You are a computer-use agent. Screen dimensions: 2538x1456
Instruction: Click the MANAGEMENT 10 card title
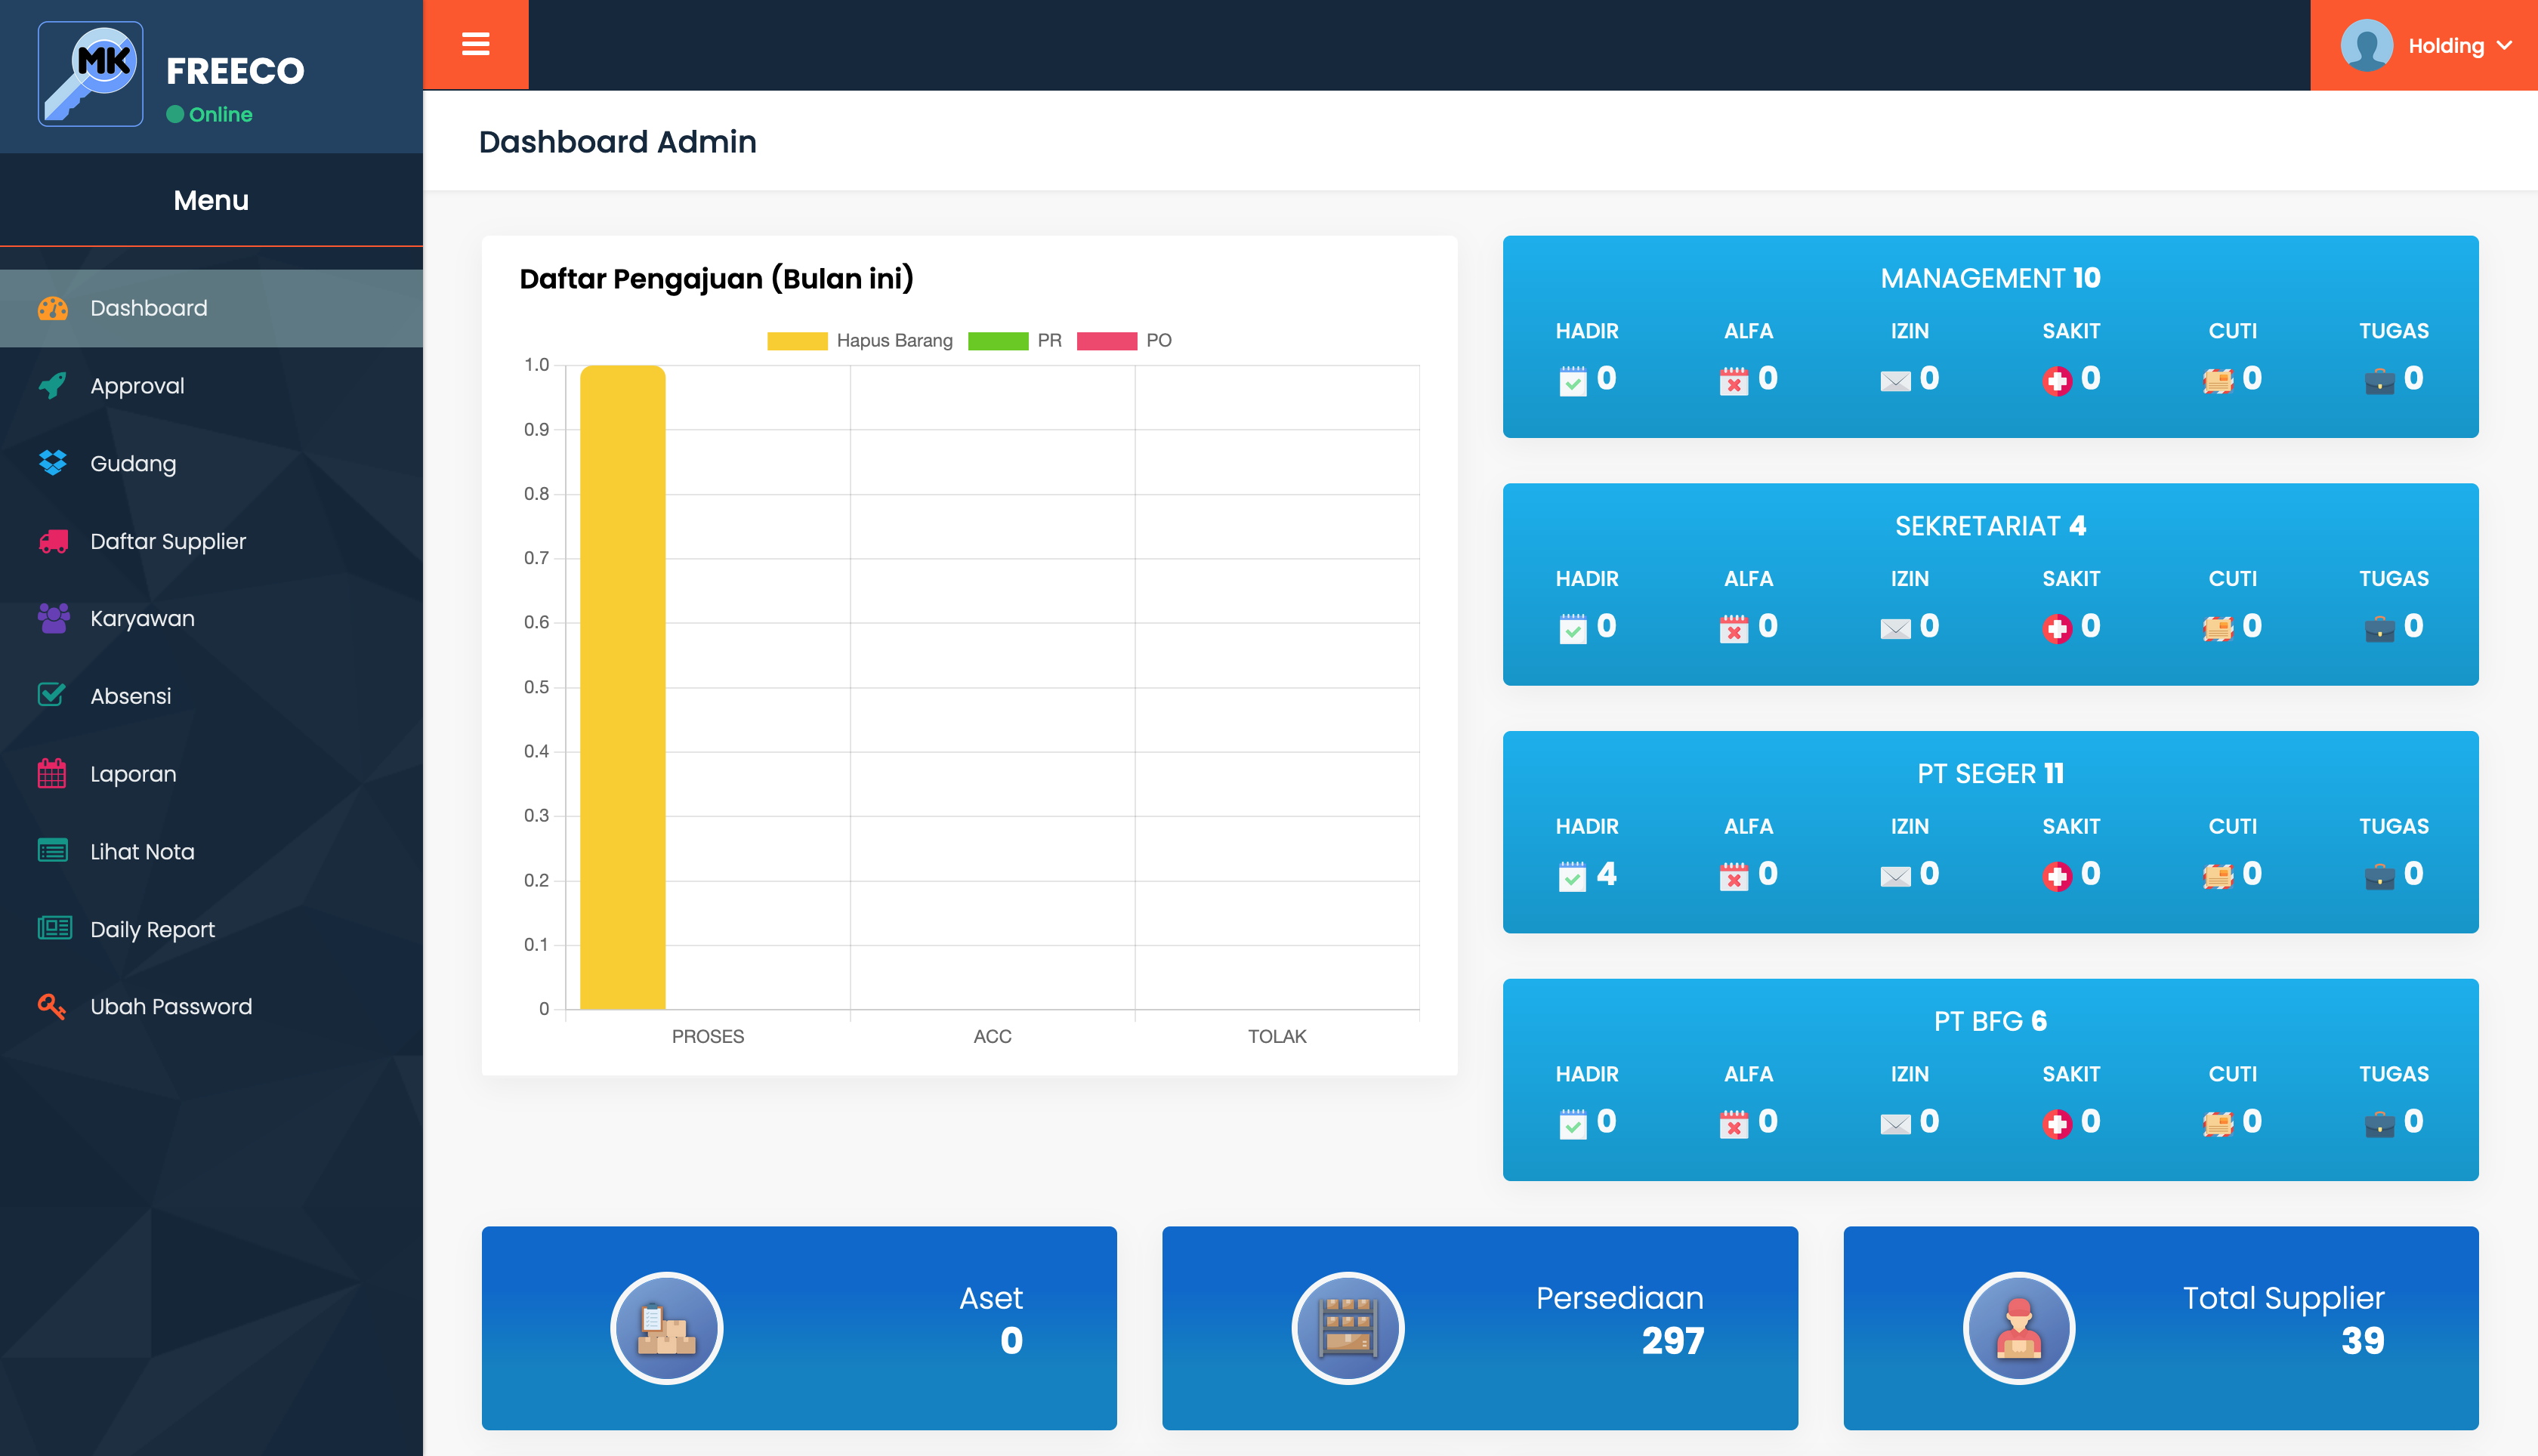click(1990, 278)
